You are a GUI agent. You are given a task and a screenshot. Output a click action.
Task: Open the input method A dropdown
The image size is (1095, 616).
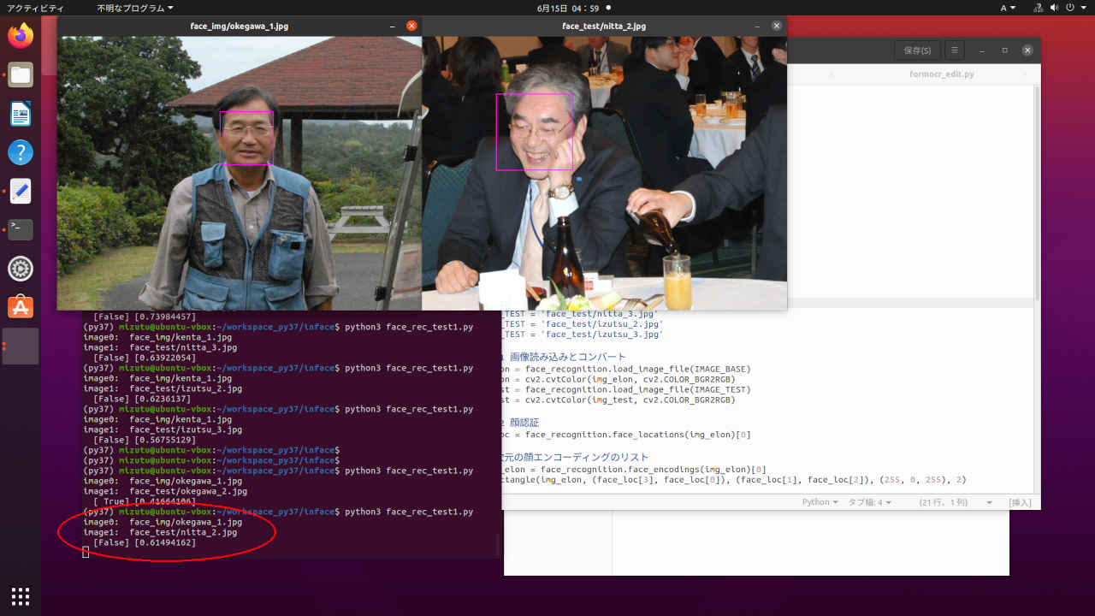1008,8
